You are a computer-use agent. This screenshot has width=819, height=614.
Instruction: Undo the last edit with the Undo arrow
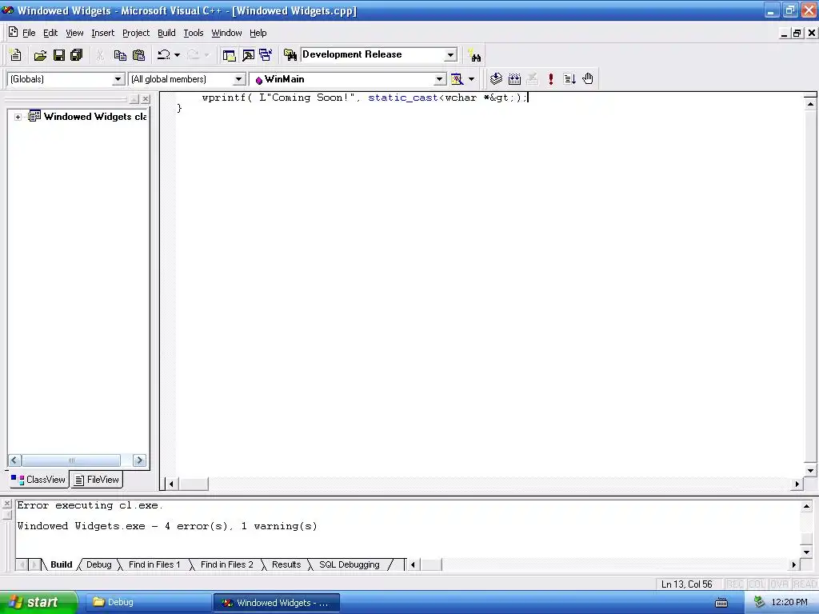point(164,55)
